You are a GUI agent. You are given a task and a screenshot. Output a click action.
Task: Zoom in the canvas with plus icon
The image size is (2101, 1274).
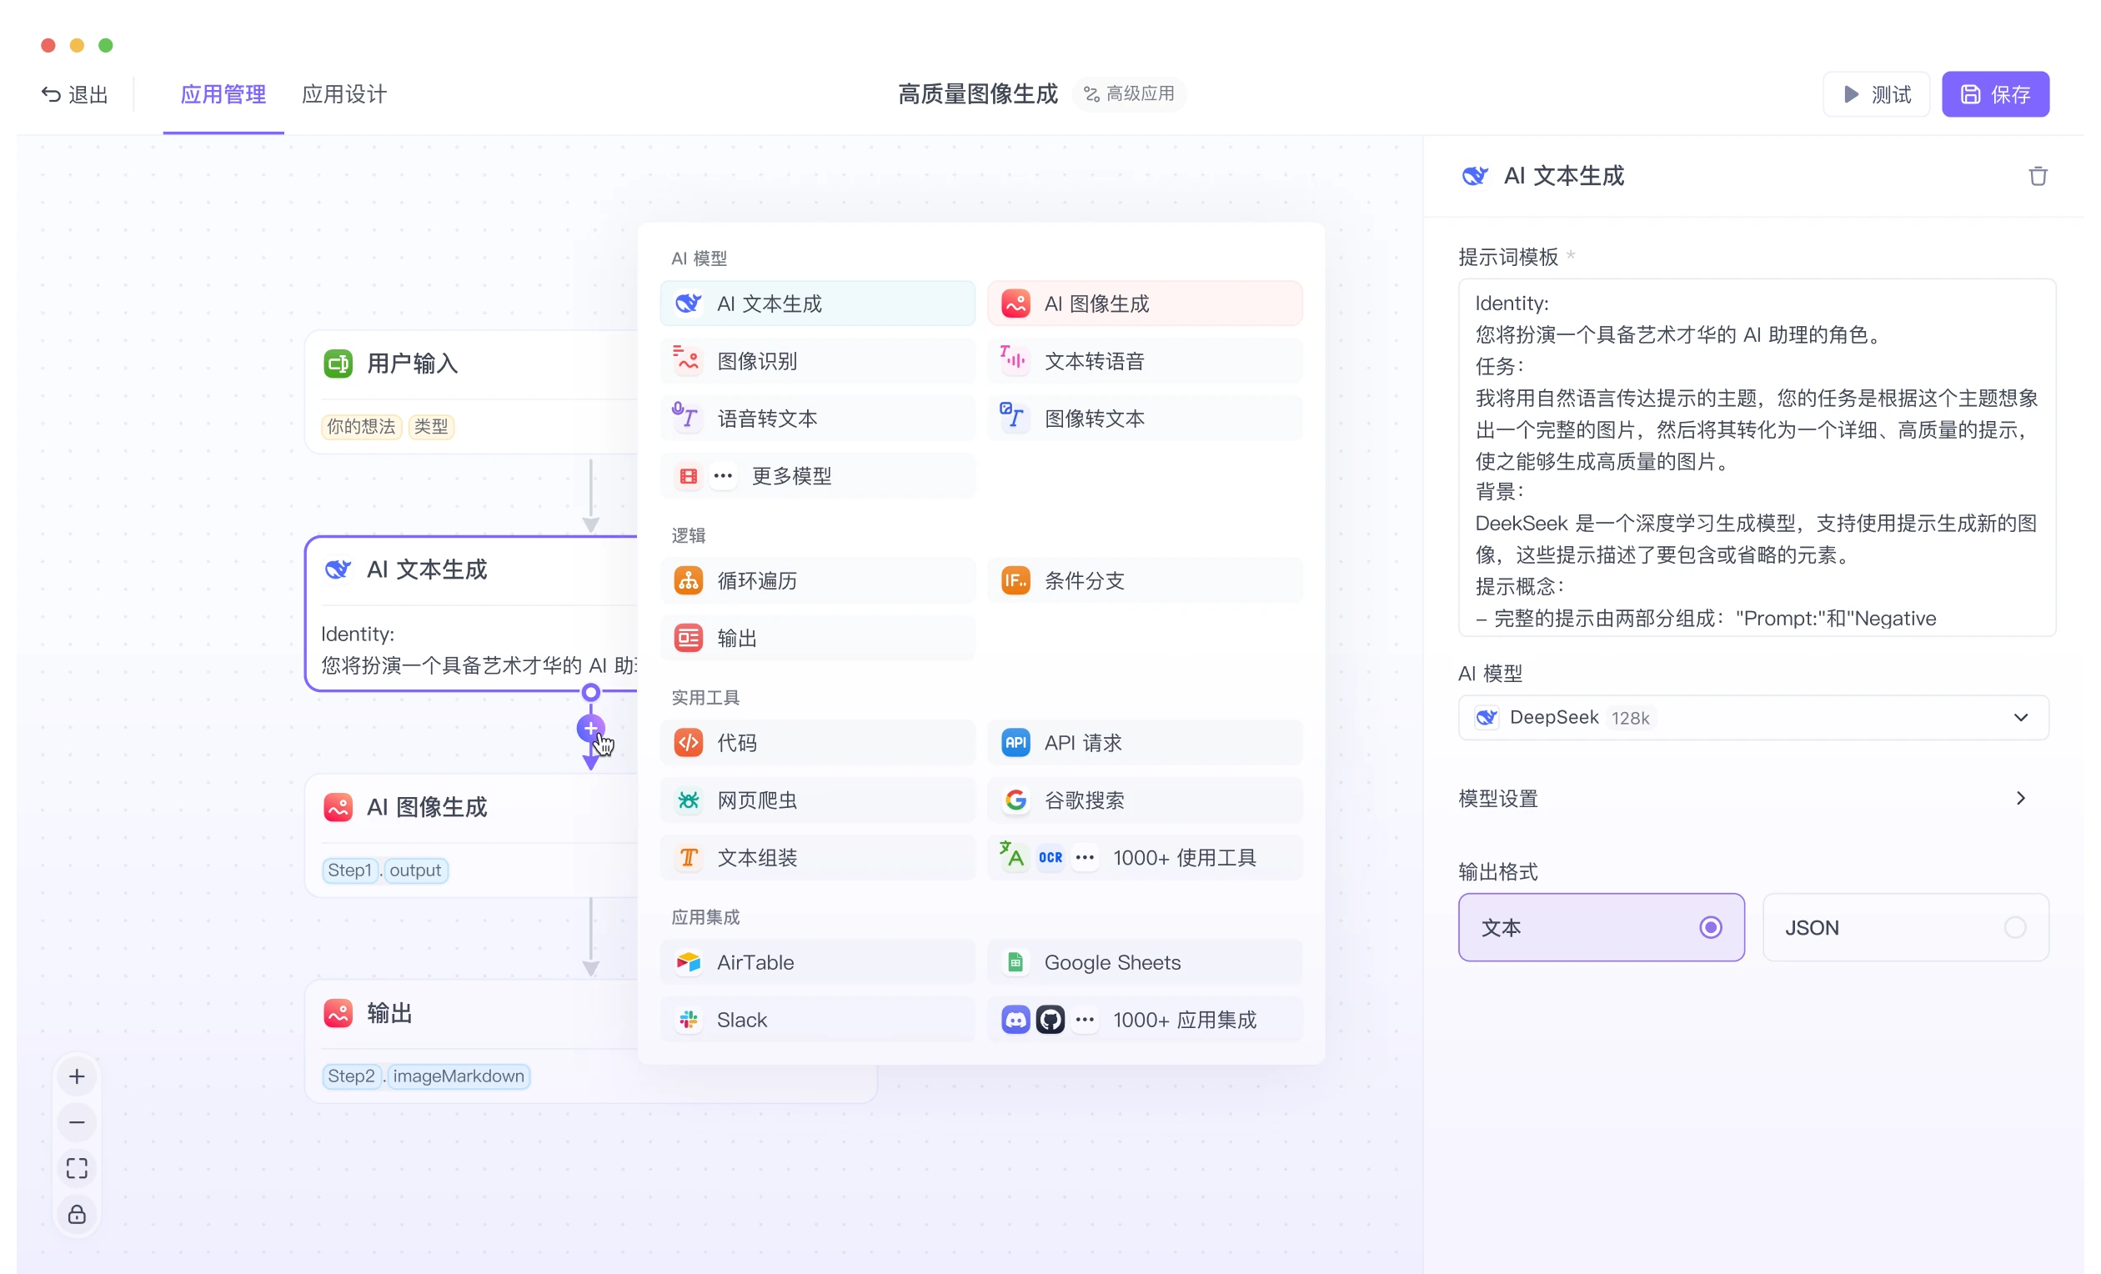(77, 1076)
